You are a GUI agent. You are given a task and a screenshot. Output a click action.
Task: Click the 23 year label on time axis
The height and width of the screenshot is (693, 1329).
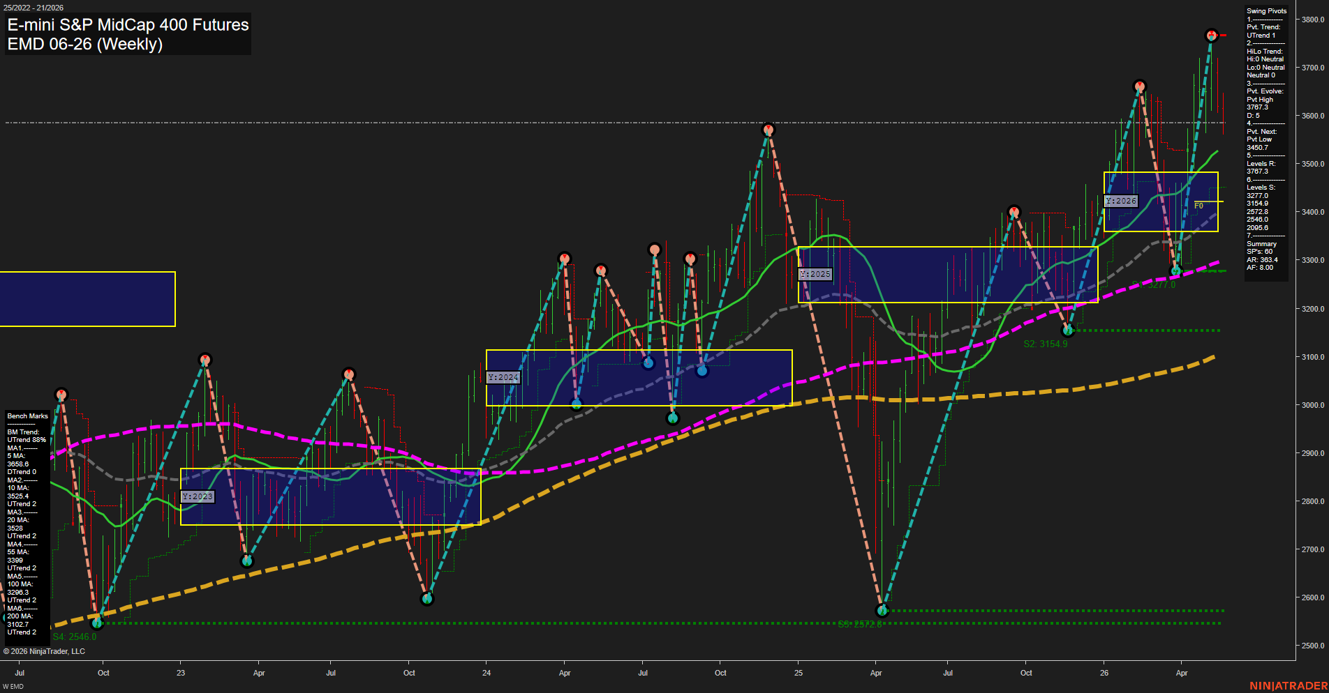(x=181, y=673)
